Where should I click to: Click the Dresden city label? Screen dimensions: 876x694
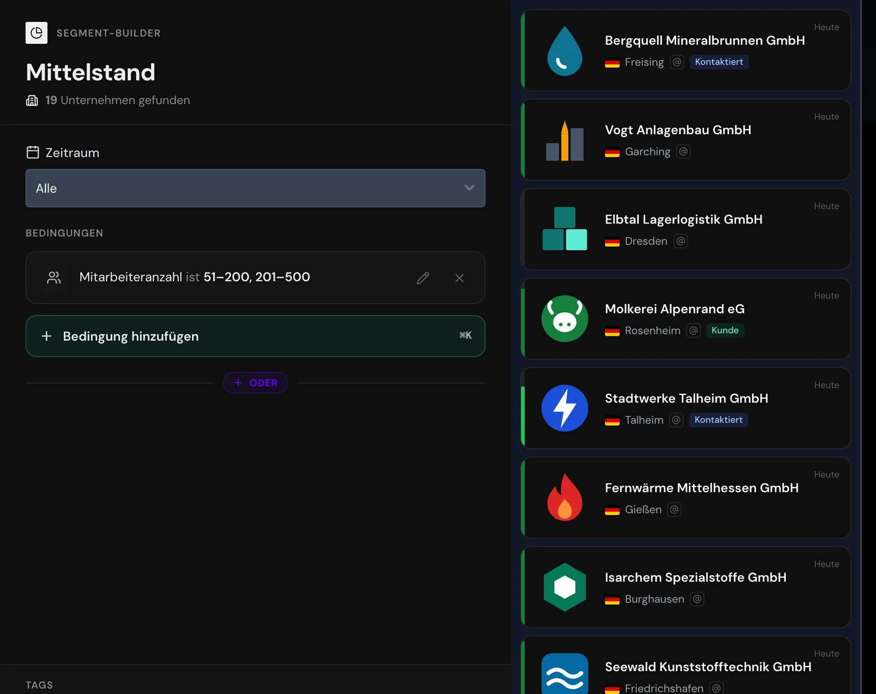(646, 241)
